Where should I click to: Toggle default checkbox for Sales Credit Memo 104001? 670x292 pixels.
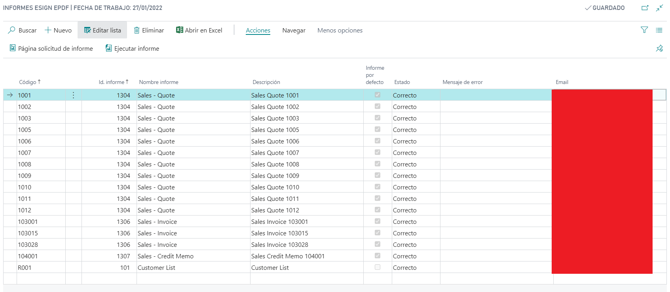[x=378, y=256]
